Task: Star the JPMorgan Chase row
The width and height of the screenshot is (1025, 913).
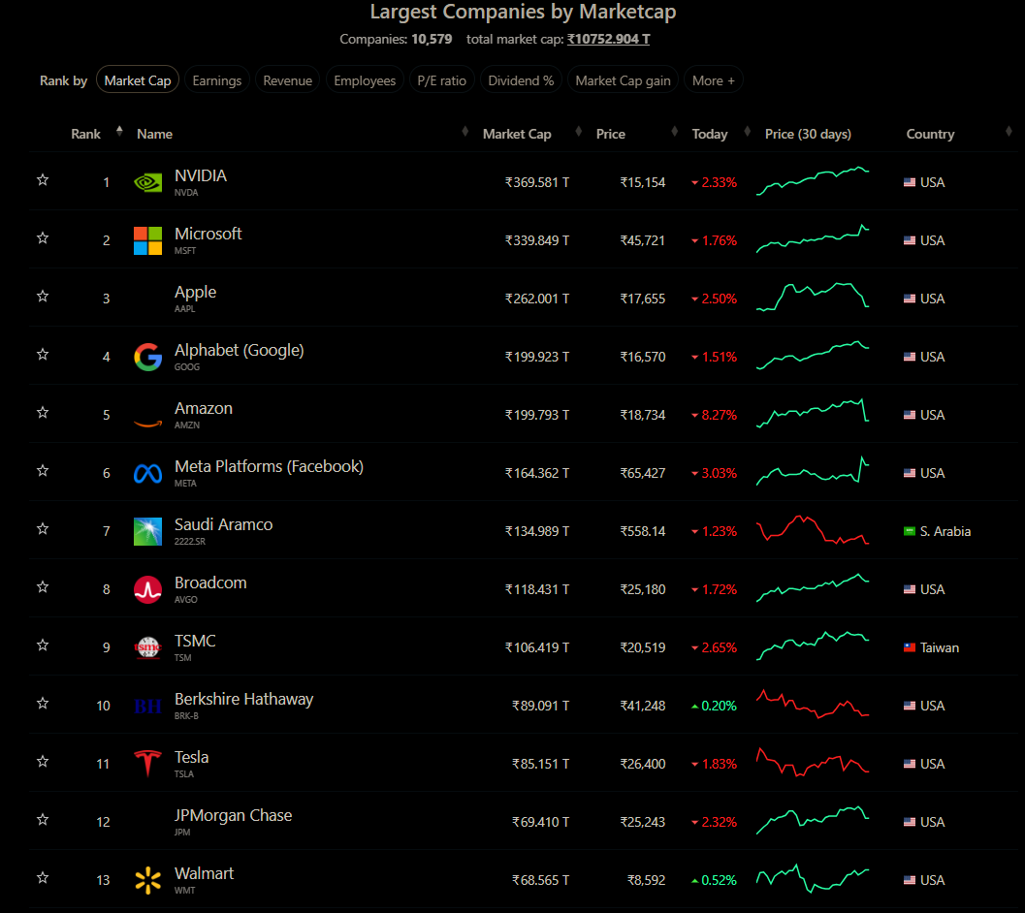Action: pyautogui.click(x=43, y=820)
